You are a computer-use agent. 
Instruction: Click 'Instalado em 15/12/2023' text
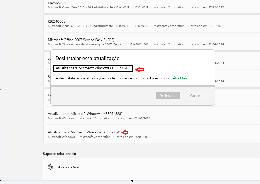207,26
